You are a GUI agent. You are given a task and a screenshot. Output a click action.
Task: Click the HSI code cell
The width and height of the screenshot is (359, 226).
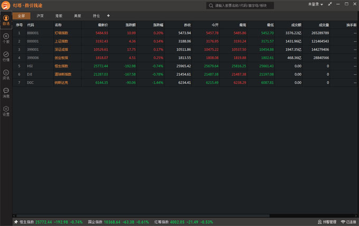tap(30, 66)
